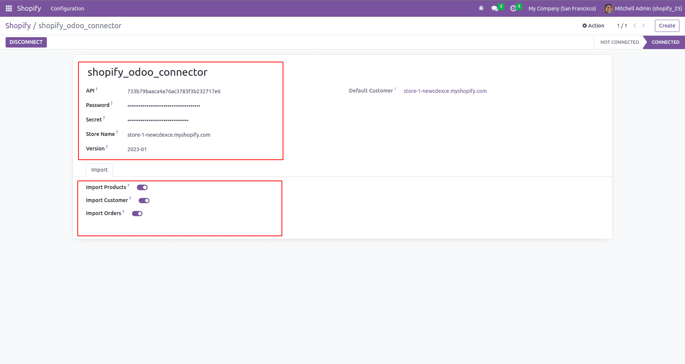Click the Secret help question mark
The height and width of the screenshot is (364, 685).
(104, 118)
